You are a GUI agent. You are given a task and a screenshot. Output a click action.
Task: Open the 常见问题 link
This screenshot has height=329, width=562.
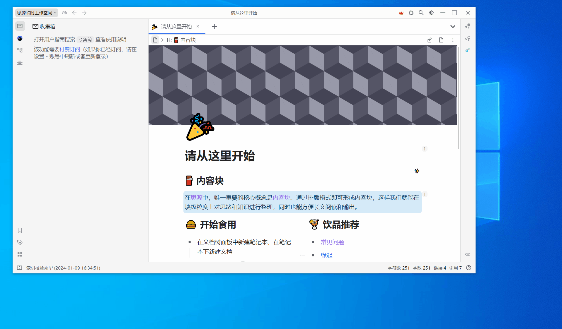(x=332, y=242)
